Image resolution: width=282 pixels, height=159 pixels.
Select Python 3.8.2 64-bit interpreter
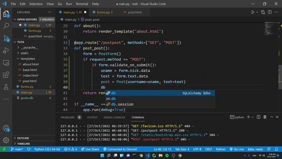coord(47,149)
